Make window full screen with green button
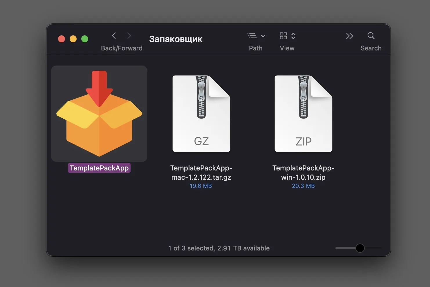This screenshot has width=430, height=287. click(x=85, y=39)
